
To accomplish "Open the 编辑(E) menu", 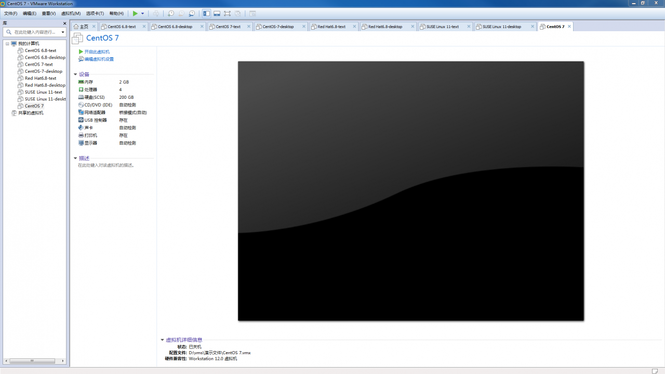I will coord(30,14).
